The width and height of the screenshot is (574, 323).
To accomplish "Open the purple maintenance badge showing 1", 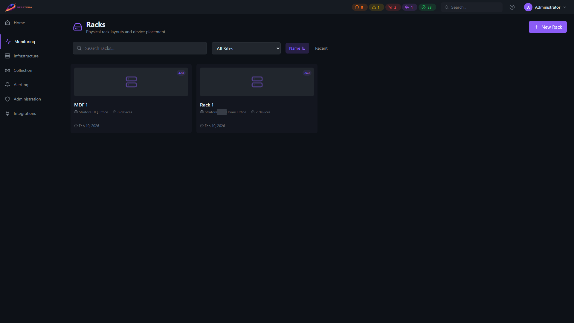I will pos(409,7).
